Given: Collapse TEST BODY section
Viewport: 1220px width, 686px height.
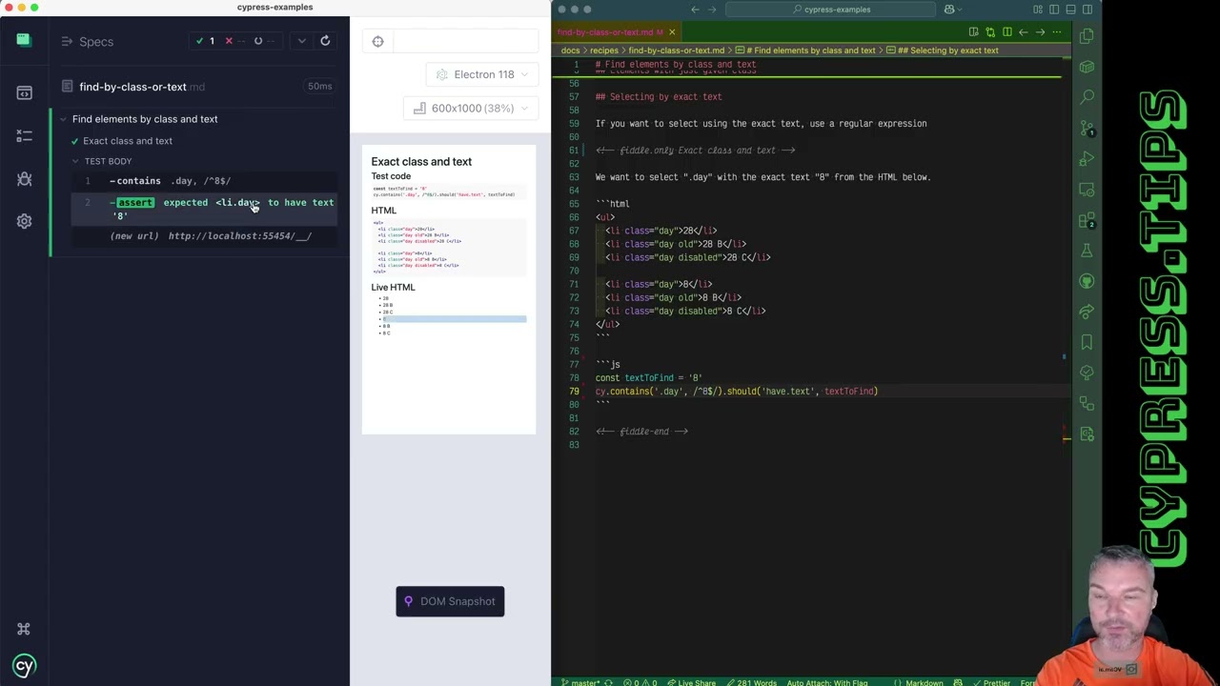Looking at the screenshot, I should tap(75, 161).
